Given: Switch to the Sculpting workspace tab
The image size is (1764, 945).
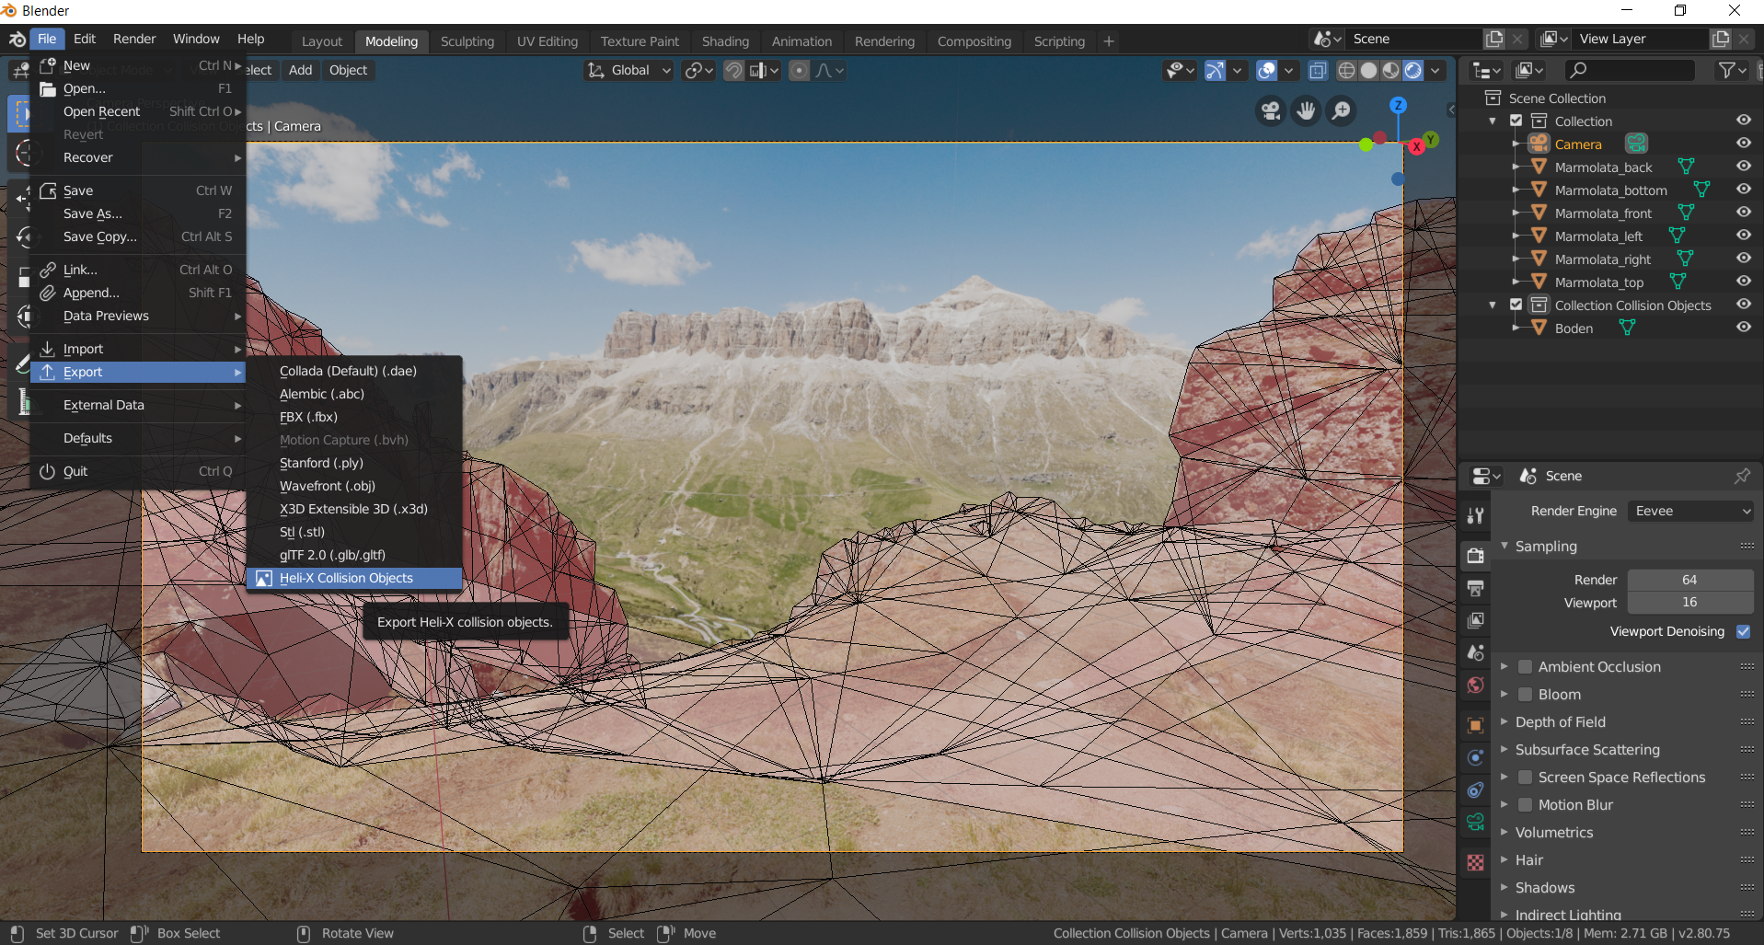Looking at the screenshot, I should 467,41.
